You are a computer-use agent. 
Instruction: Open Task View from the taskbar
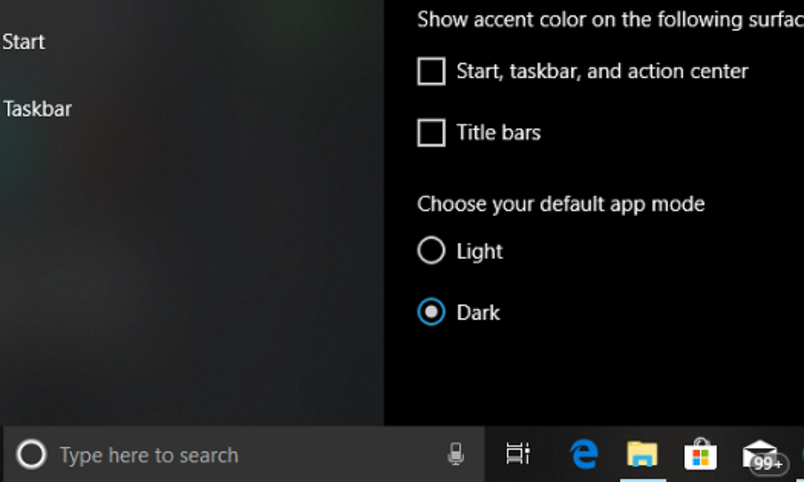[x=517, y=455]
